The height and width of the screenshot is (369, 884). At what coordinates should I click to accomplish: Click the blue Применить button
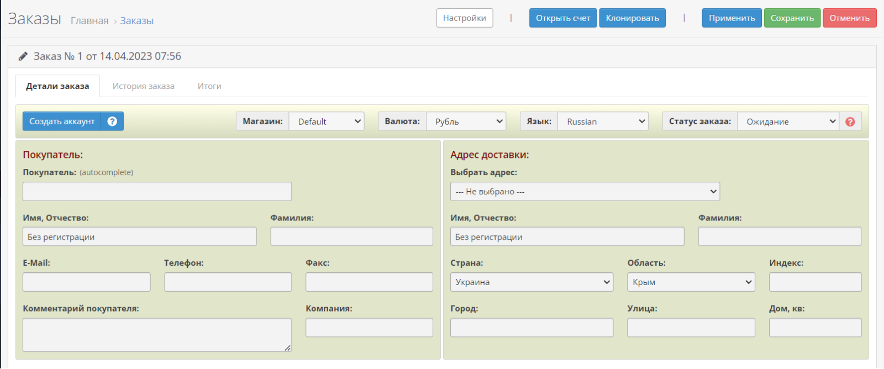732,18
